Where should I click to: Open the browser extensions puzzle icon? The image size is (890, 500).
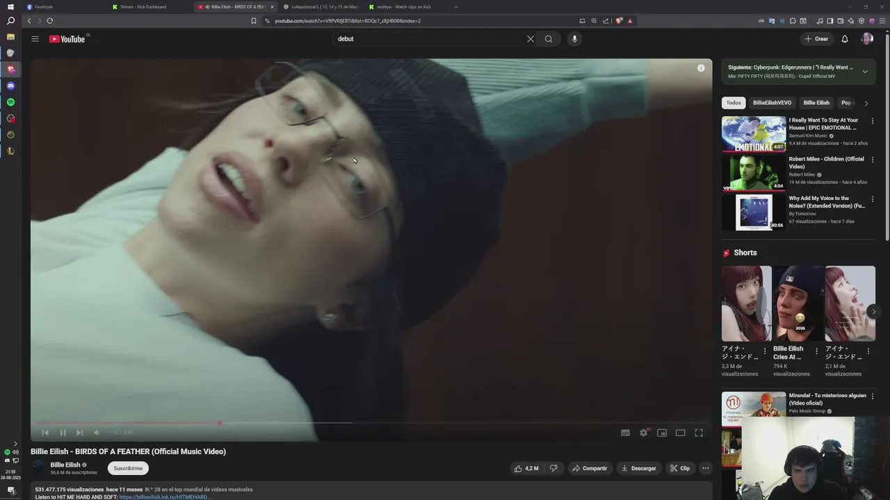pyautogui.click(x=793, y=21)
